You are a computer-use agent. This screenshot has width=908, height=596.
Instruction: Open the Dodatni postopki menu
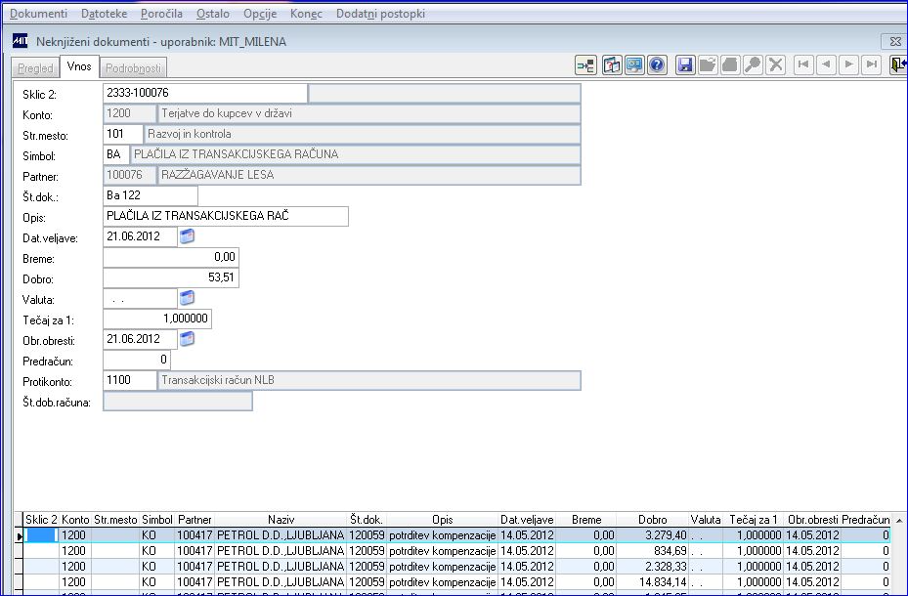[x=380, y=14]
